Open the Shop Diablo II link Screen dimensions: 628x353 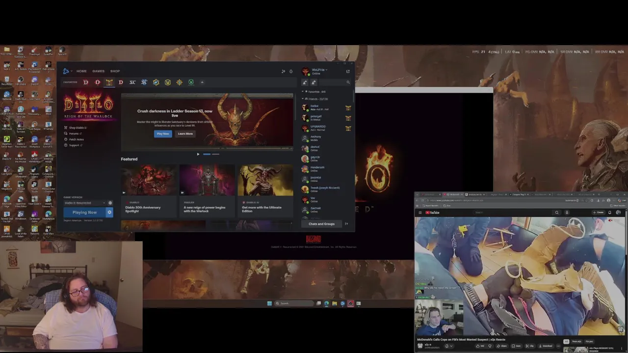click(76, 127)
